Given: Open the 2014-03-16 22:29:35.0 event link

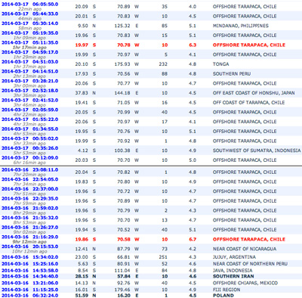Looking at the screenshot, I should 30,198.
